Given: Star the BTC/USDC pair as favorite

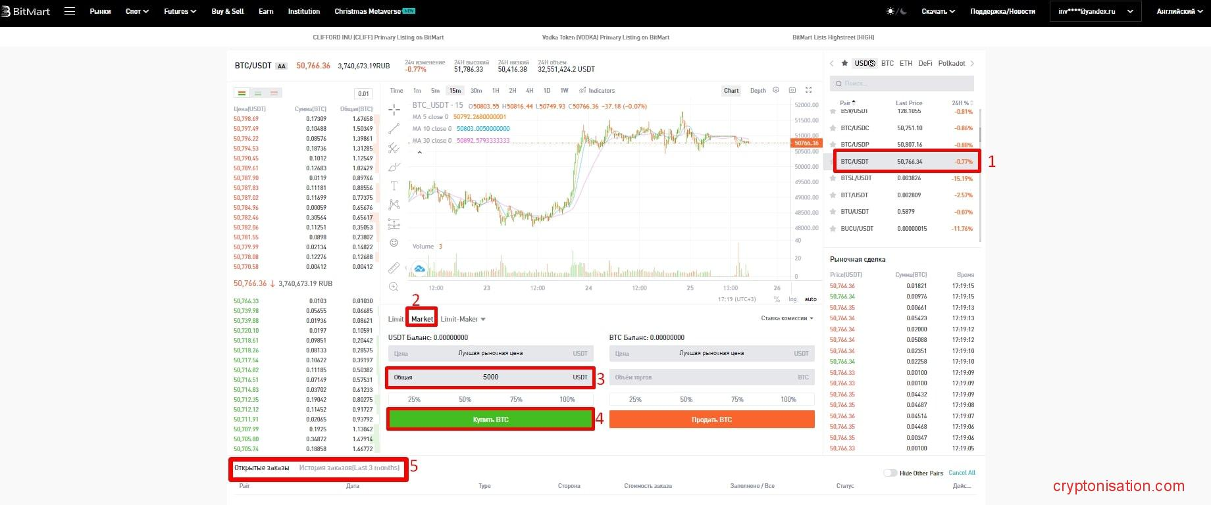Looking at the screenshot, I should tap(834, 128).
